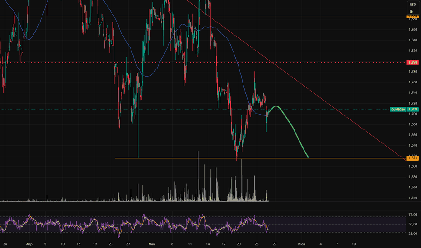Click the 1,740 price axis value
The width and height of the screenshot is (421, 248).
coord(413,92)
